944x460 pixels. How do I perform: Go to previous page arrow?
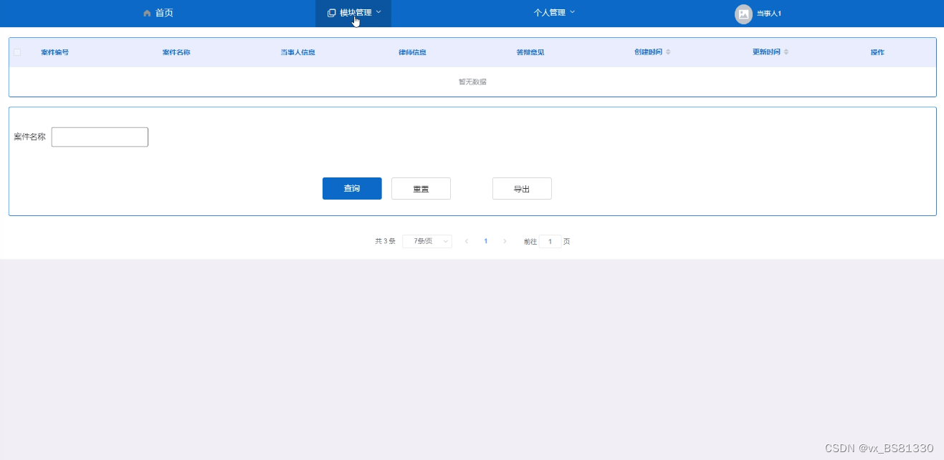pos(467,241)
